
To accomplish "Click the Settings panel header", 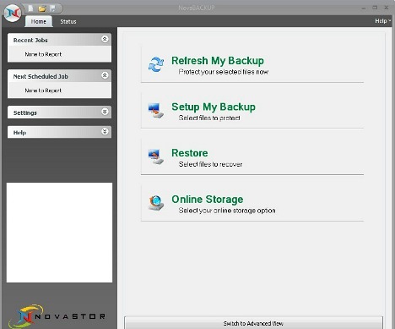I will 59,112.
